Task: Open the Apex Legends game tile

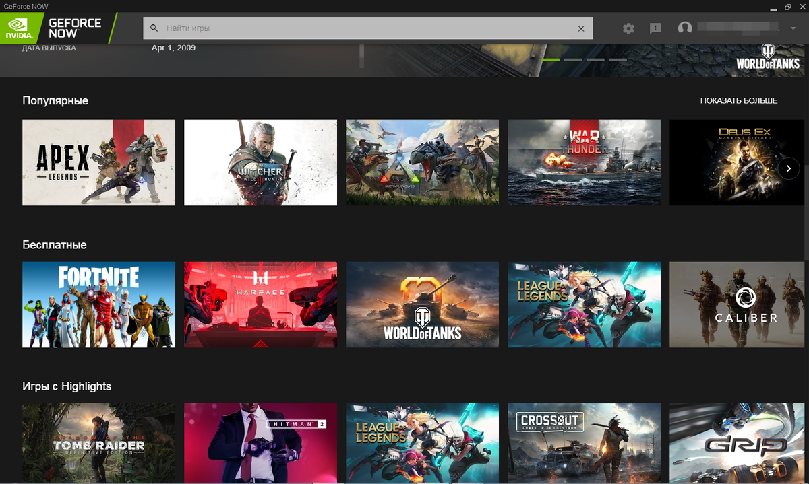Action: pyautogui.click(x=98, y=162)
